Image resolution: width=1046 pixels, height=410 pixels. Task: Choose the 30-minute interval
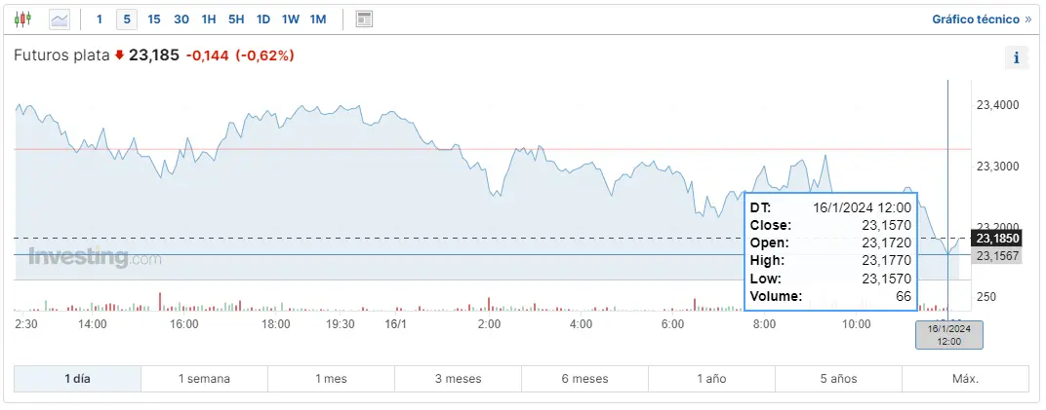[181, 19]
